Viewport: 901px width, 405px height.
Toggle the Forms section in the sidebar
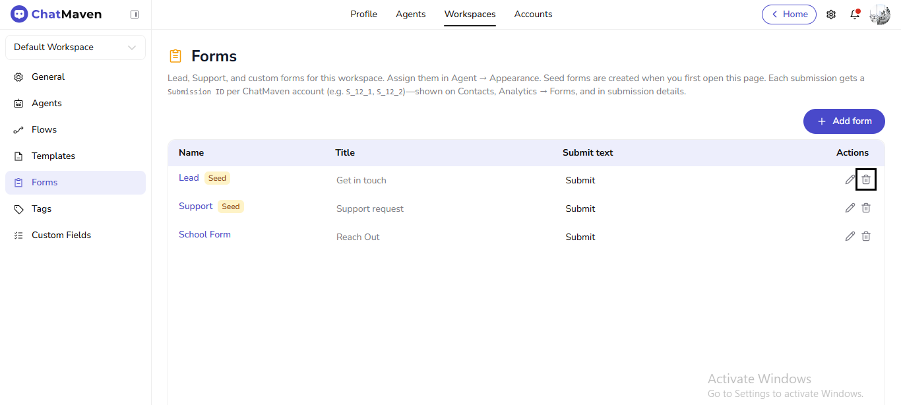(x=19, y=182)
